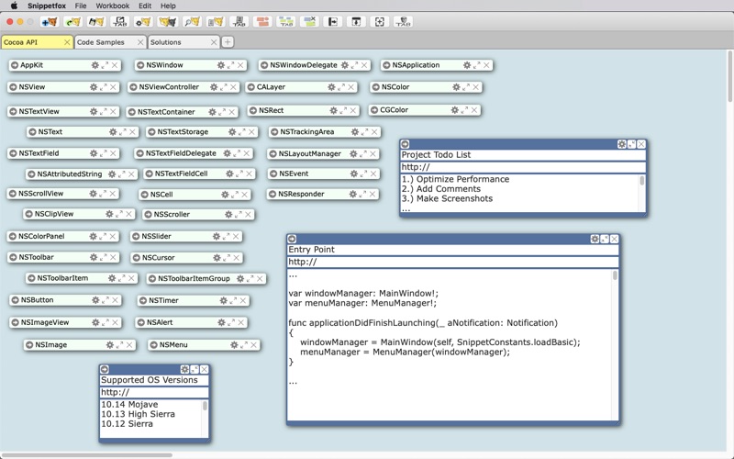Open settings via the fox icon with gear
Viewport: 734px width, 459px height.
pyautogui.click(x=144, y=21)
